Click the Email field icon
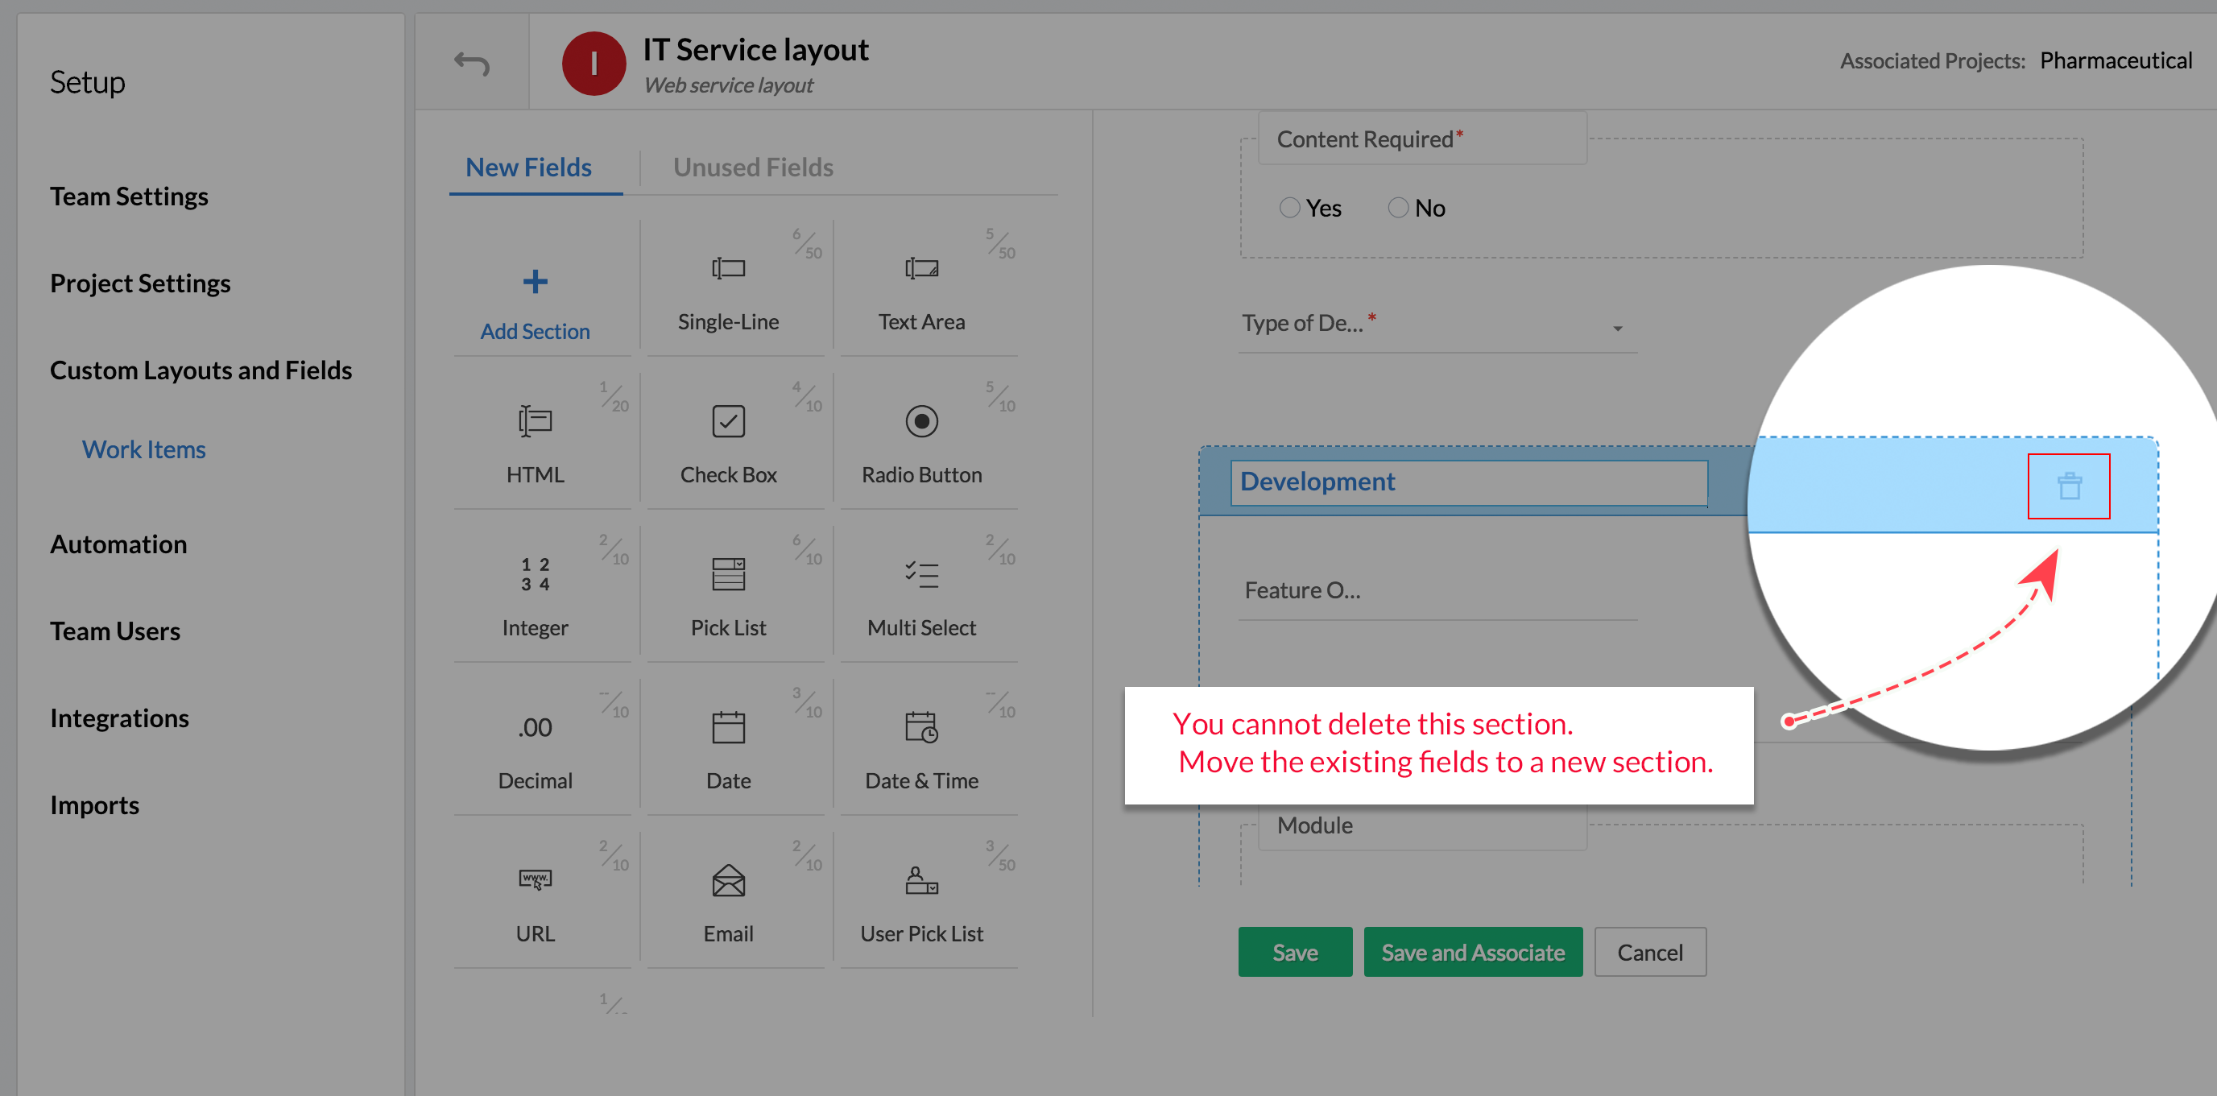Screen dimensions: 2217x1096 [728, 880]
